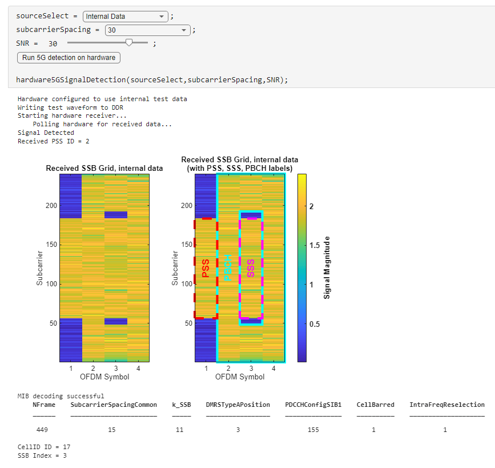The image size is (495, 468).
Task: Click 'Writing test waveform to DDR' line
Action: click(x=70, y=107)
